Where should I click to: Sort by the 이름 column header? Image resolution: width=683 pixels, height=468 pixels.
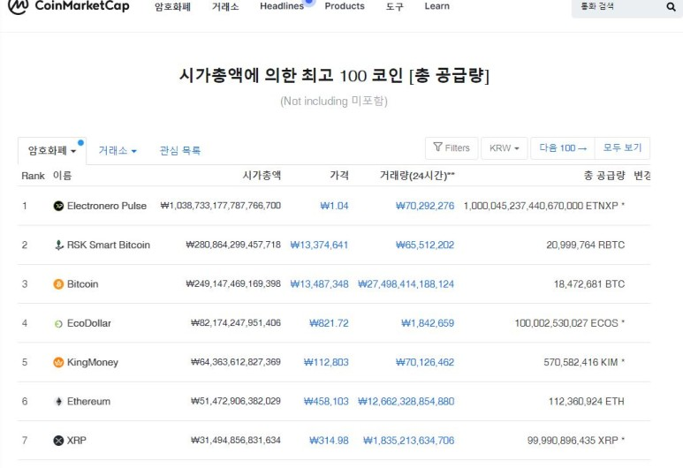(62, 176)
